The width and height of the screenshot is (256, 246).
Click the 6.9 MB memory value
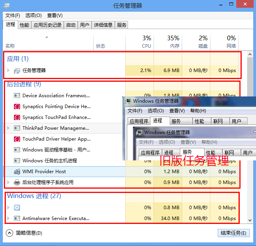(171, 71)
